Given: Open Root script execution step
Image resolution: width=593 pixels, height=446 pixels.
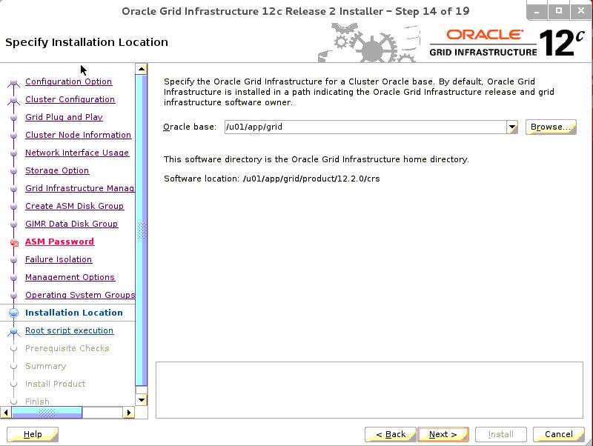Looking at the screenshot, I should (69, 330).
